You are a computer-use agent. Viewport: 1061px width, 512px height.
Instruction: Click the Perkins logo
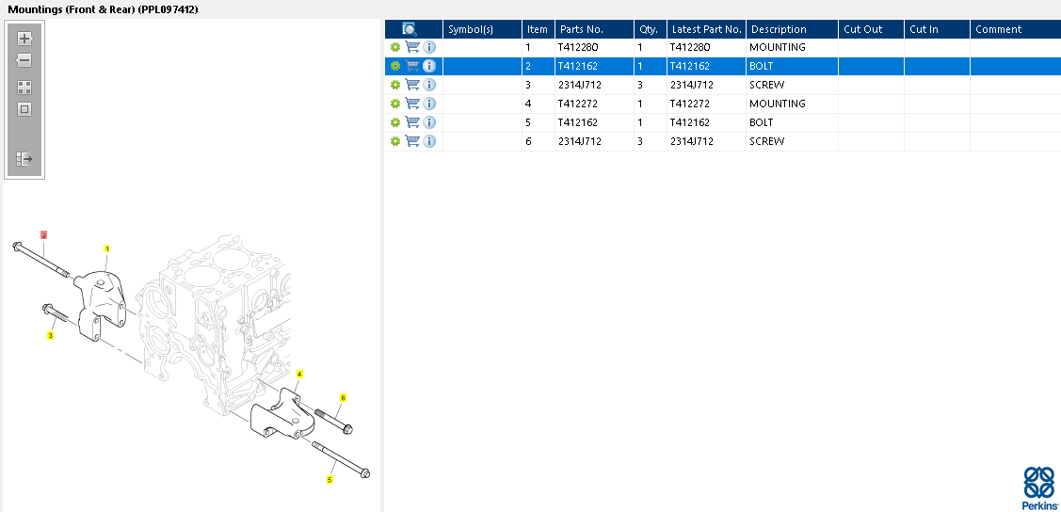(1039, 488)
